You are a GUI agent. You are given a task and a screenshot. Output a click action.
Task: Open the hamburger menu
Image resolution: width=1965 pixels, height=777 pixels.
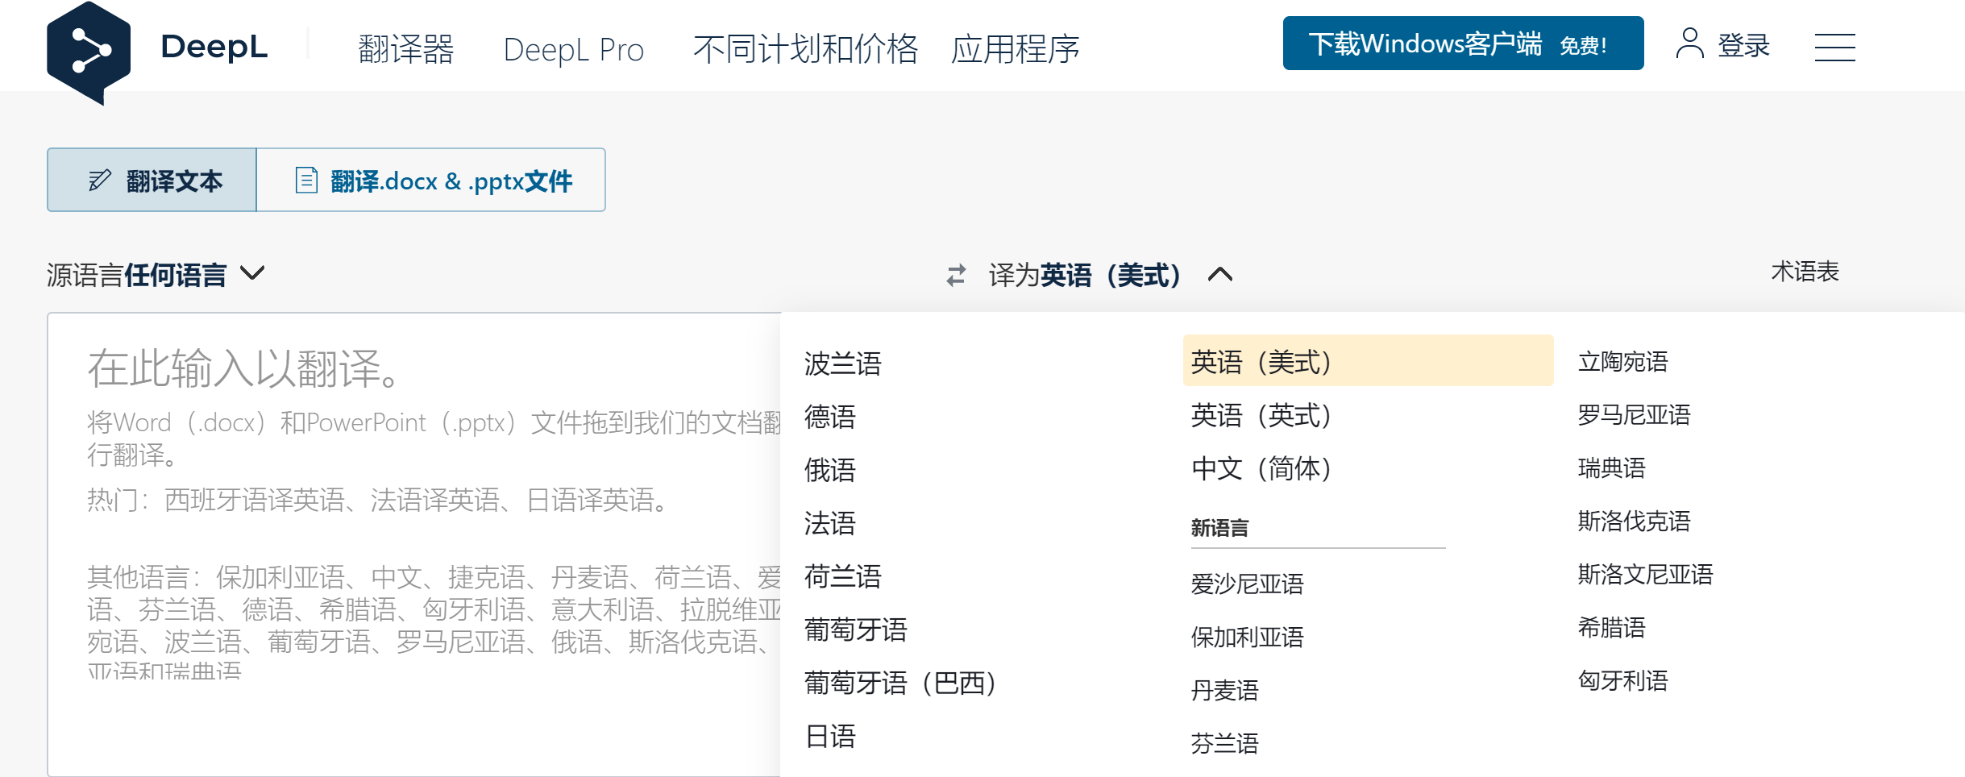pyautogui.click(x=1835, y=48)
